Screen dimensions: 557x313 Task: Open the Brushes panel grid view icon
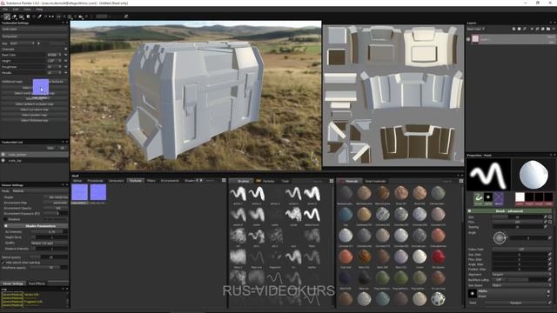pos(332,181)
